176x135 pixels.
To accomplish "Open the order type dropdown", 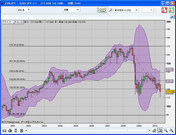I will (x=126, y=10).
